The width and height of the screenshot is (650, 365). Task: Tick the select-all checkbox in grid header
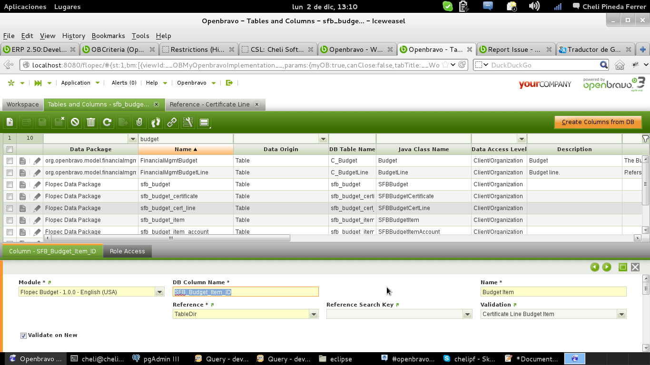(x=10, y=149)
